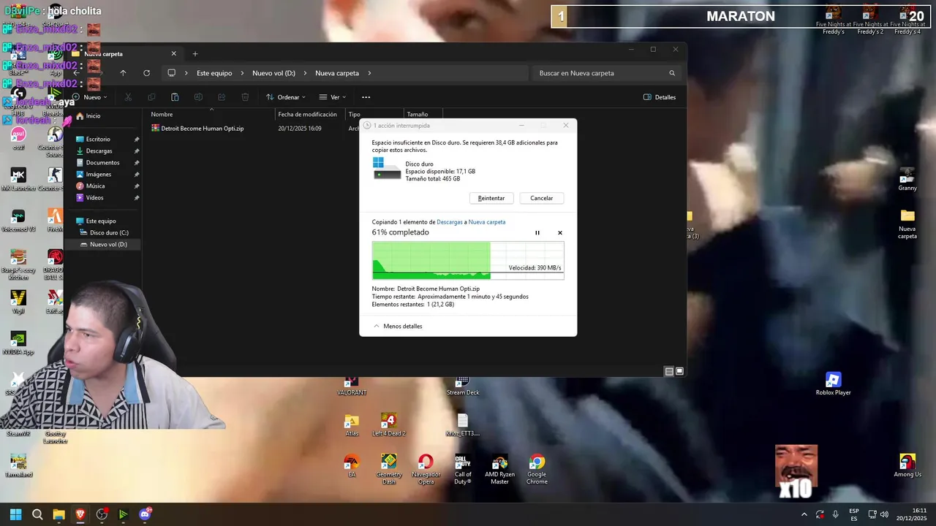This screenshot has width=936, height=526.
Task: Click the Cut scissors icon
Action: [x=128, y=97]
